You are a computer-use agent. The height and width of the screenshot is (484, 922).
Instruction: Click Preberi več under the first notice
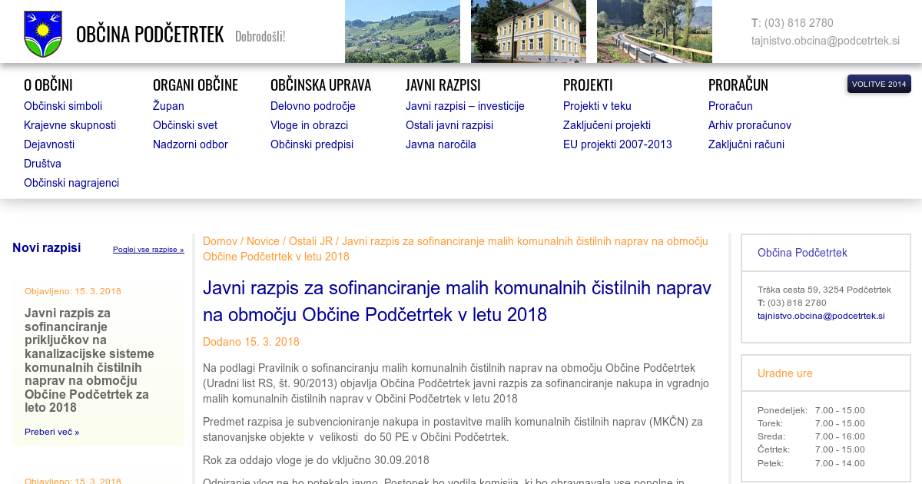pos(51,432)
